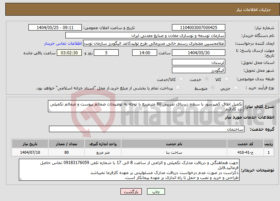
Task: Click unit cell متر مربع
Action: 103,152
